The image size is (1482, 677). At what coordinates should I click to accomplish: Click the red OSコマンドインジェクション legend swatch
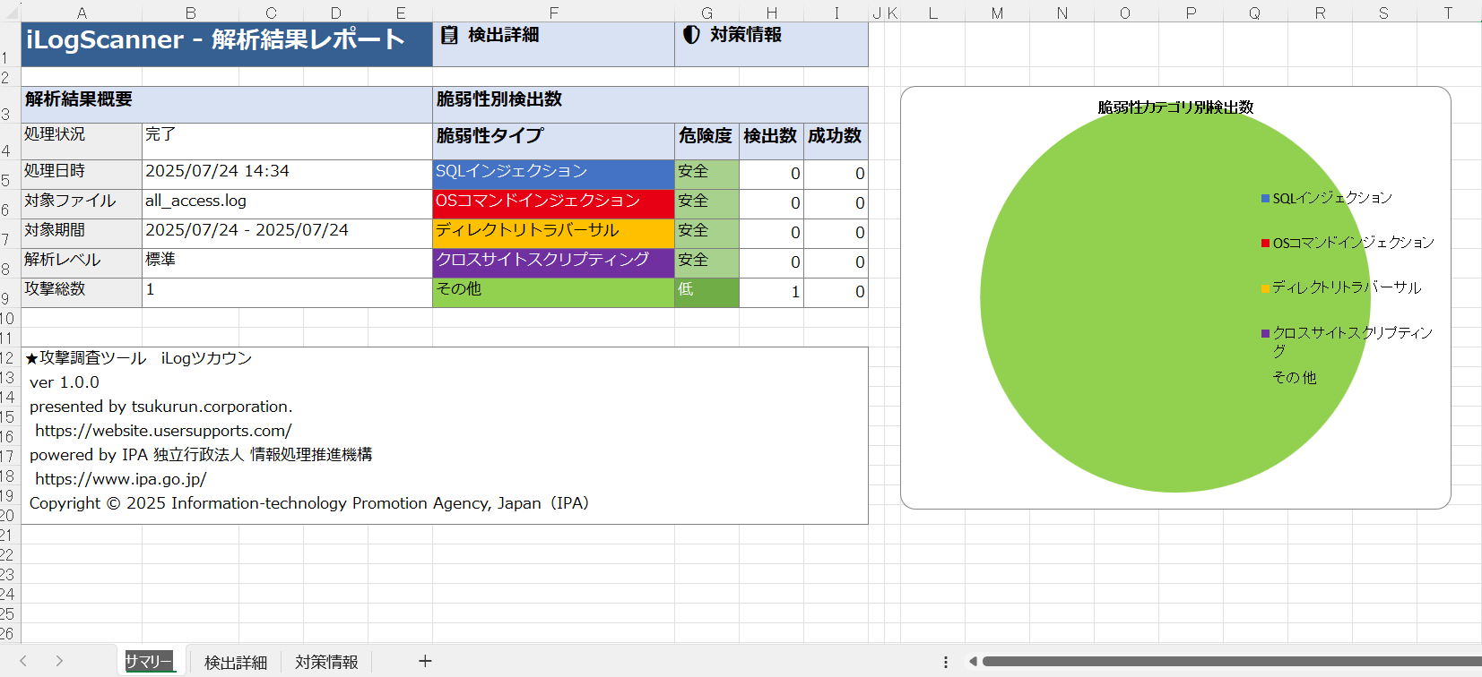pos(1265,243)
